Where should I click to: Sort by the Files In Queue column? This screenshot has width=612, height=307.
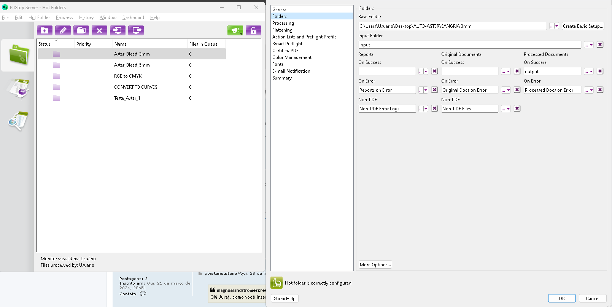207,44
